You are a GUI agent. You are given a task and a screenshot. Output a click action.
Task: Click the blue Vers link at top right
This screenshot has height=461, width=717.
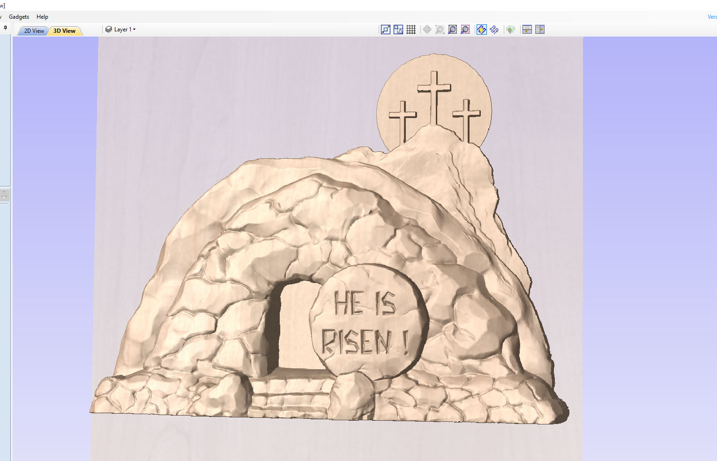pyautogui.click(x=712, y=17)
